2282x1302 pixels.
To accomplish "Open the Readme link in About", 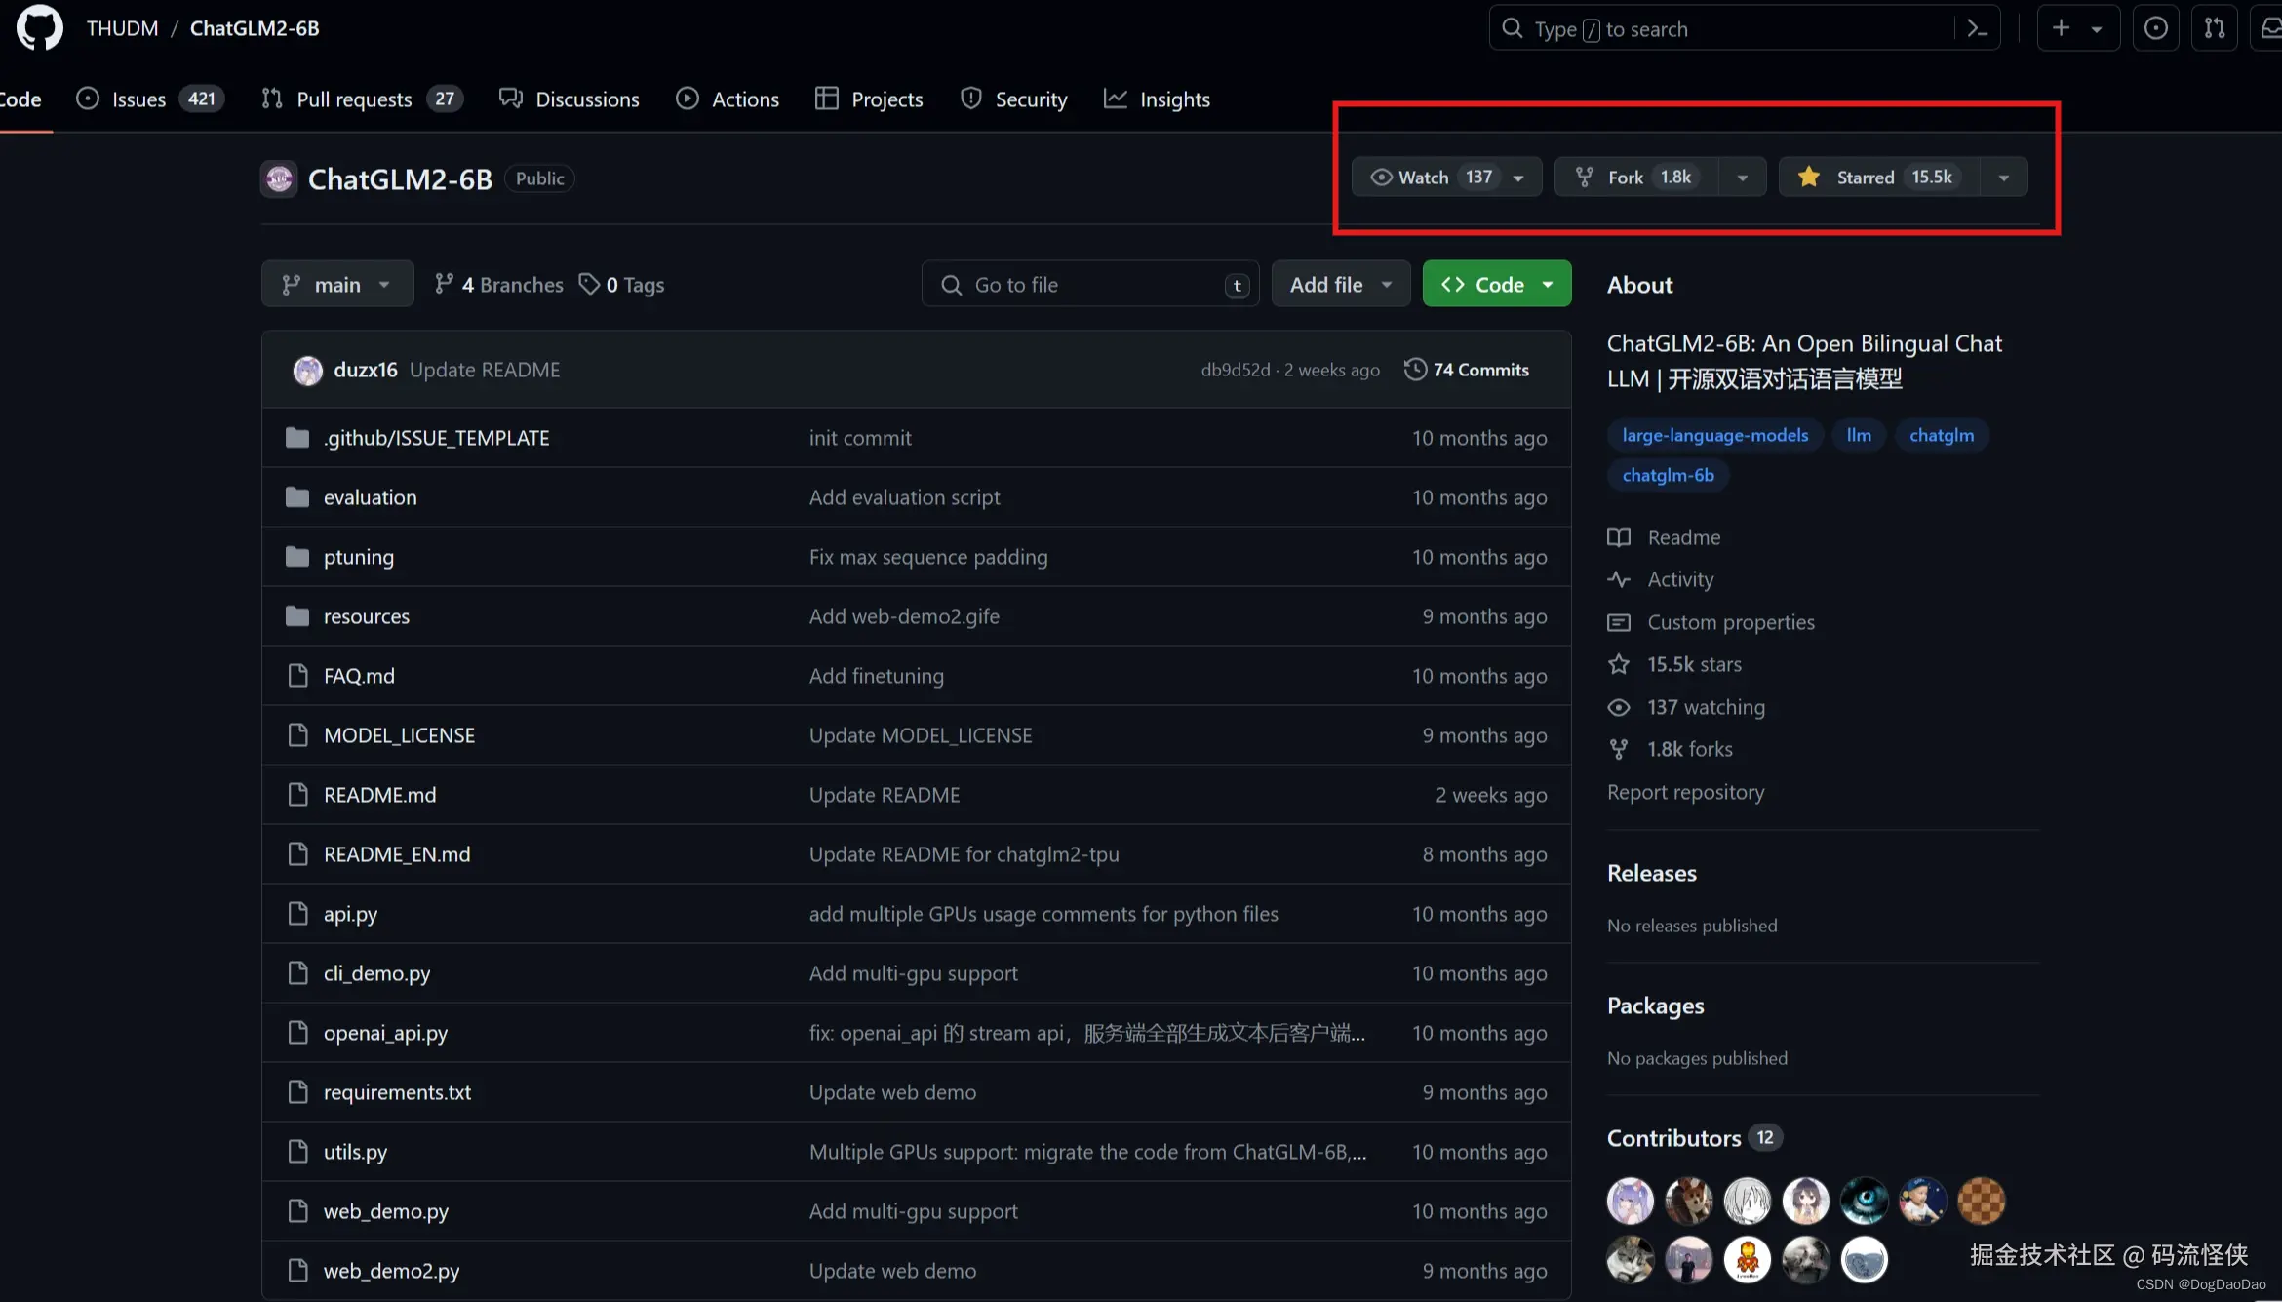I will [x=1665, y=536].
